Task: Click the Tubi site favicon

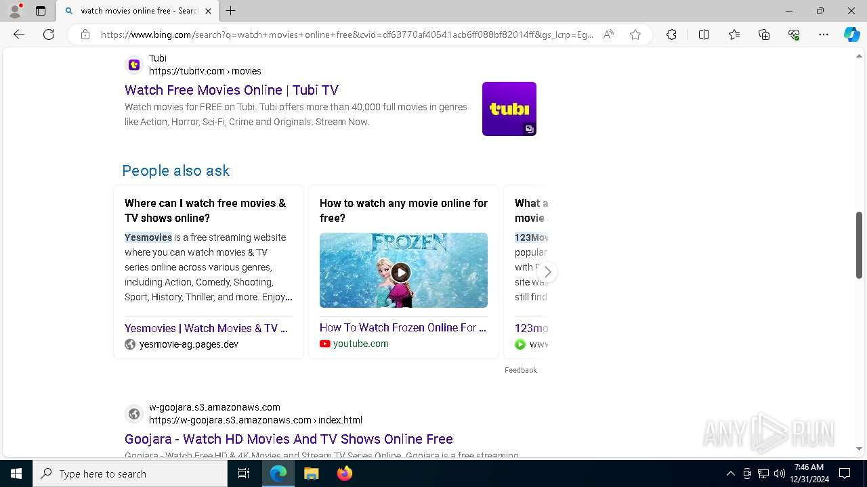Action: [134, 65]
